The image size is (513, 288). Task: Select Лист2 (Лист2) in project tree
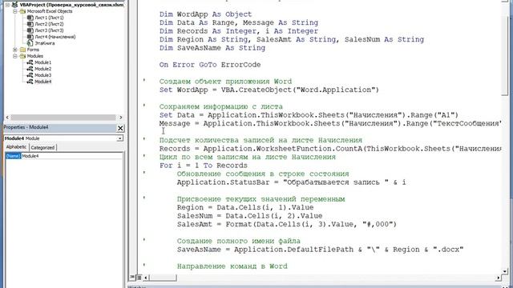click(x=49, y=24)
